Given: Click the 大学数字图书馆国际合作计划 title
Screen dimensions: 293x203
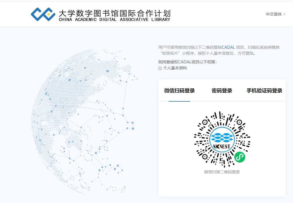Looking at the screenshot, I should pos(115,13).
